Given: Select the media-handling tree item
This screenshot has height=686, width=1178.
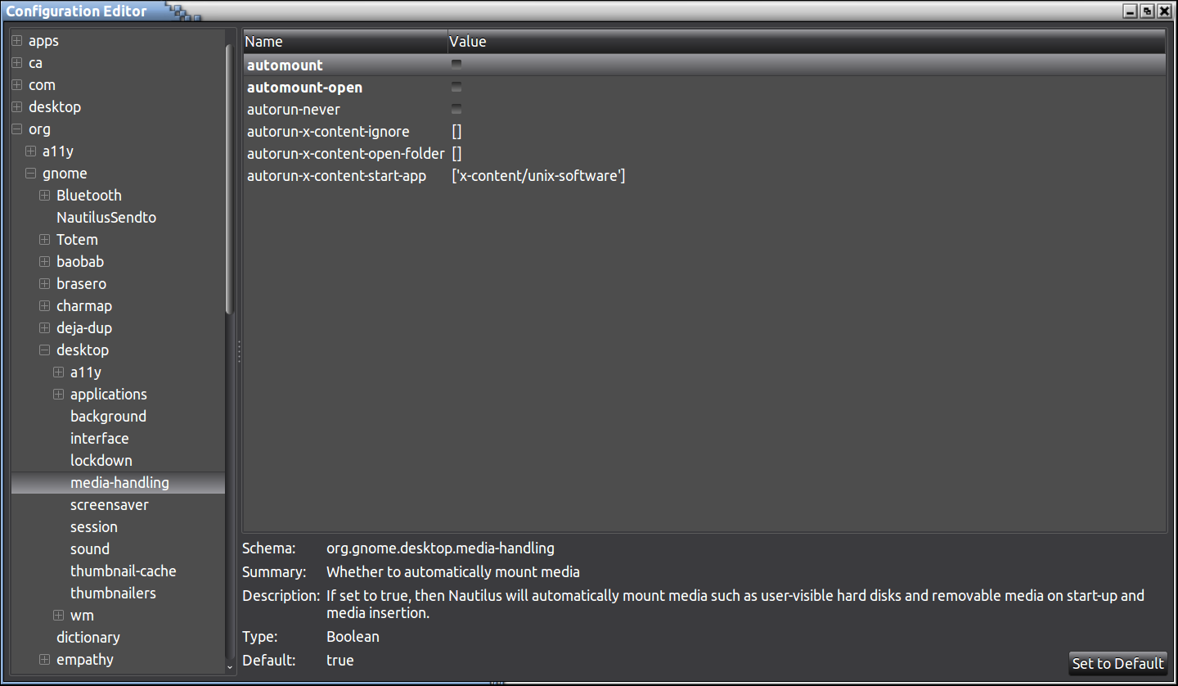Looking at the screenshot, I should (119, 482).
